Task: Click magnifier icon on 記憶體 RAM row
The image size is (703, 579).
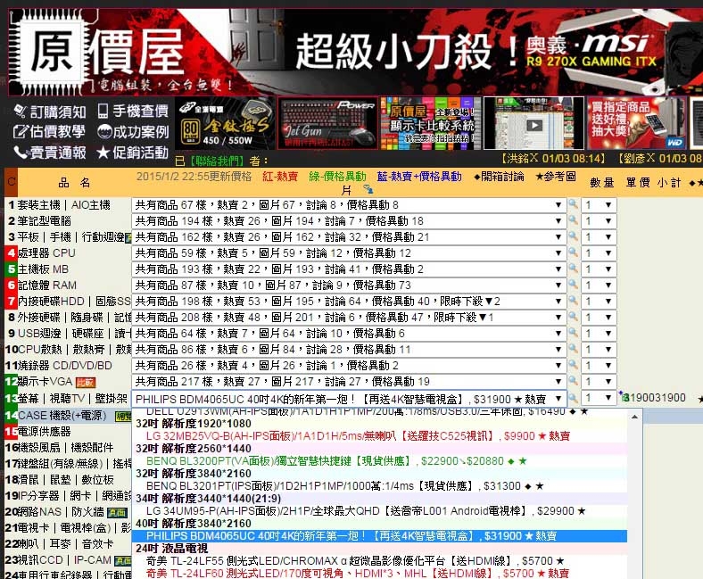Action: [573, 285]
